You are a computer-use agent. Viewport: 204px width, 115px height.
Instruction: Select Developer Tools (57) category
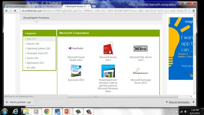[x=37, y=53]
